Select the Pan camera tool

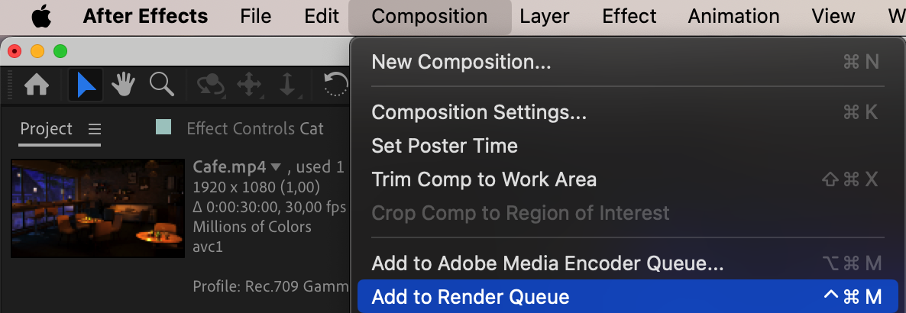pos(249,85)
